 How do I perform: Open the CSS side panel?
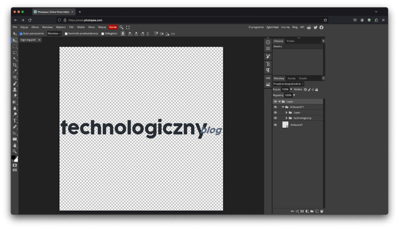click(x=268, y=78)
